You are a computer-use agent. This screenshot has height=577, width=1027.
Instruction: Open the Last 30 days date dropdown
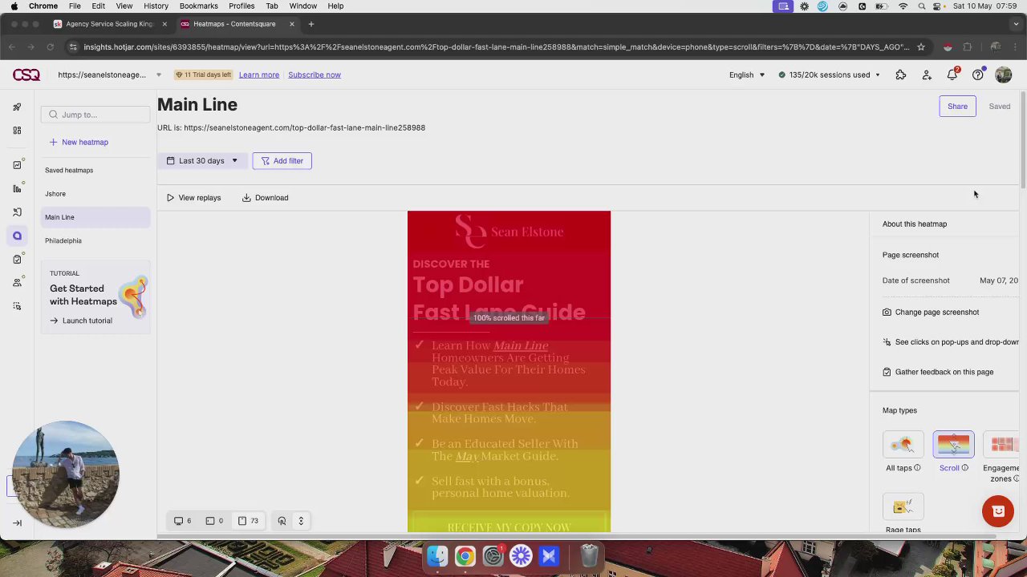point(202,161)
